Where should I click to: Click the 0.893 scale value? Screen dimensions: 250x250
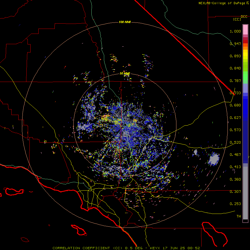235,56
